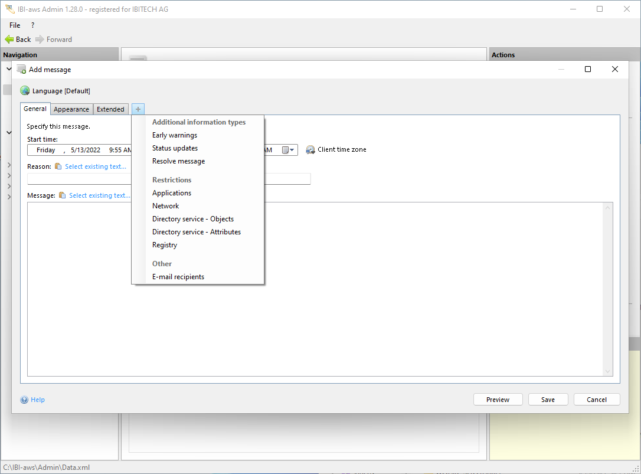Viewport: 641px width, 474px height.
Task: Click the Save button
Action: [548, 400]
